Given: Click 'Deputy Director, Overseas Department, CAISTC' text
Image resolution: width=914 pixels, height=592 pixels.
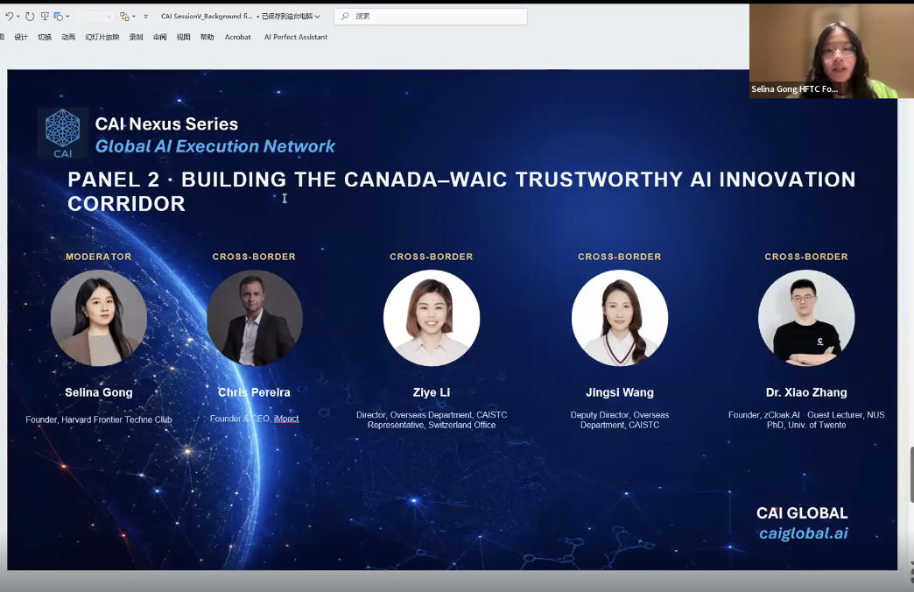Looking at the screenshot, I should point(620,420).
